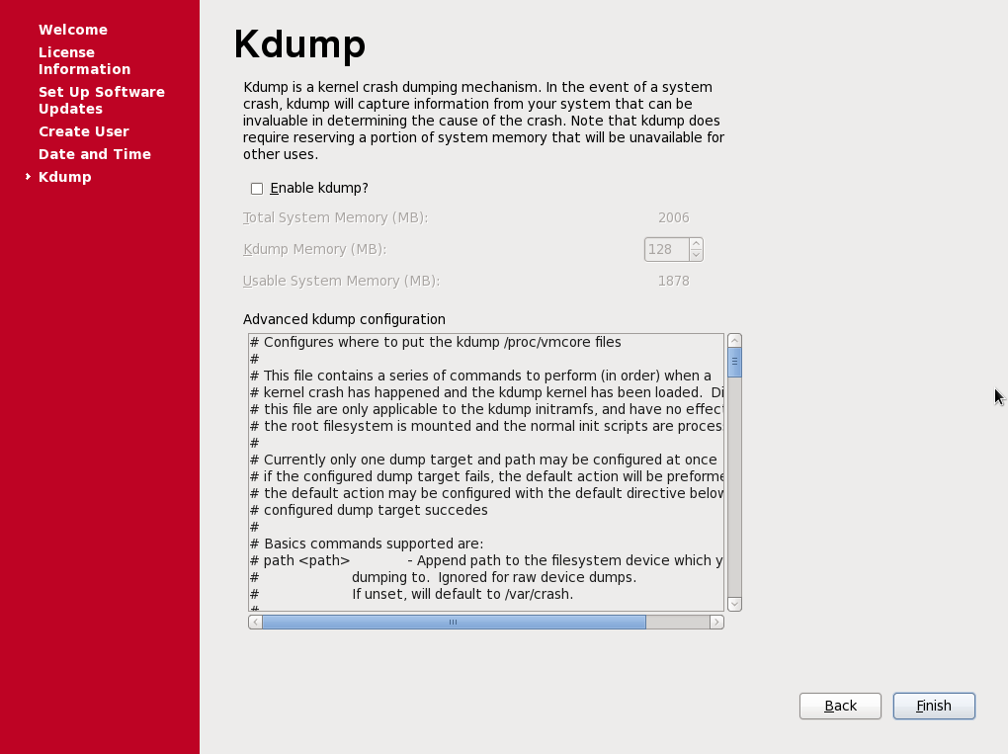Image resolution: width=1008 pixels, height=754 pixels.
Task: Click horizontal scrollbar right arrow
Action: (x=716, y=623)
